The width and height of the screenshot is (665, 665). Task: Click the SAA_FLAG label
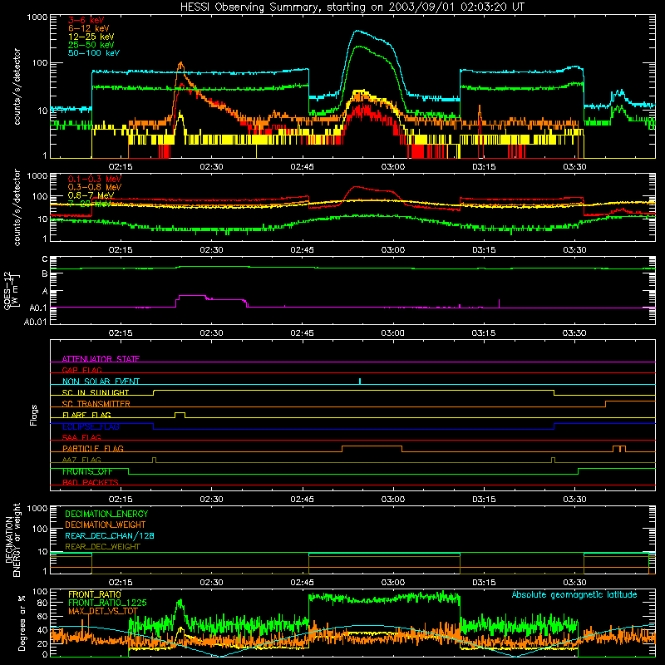[81, 437]
